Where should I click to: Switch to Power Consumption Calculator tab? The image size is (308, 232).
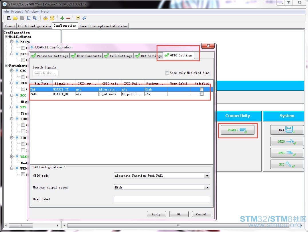click(x=103, y=26)
